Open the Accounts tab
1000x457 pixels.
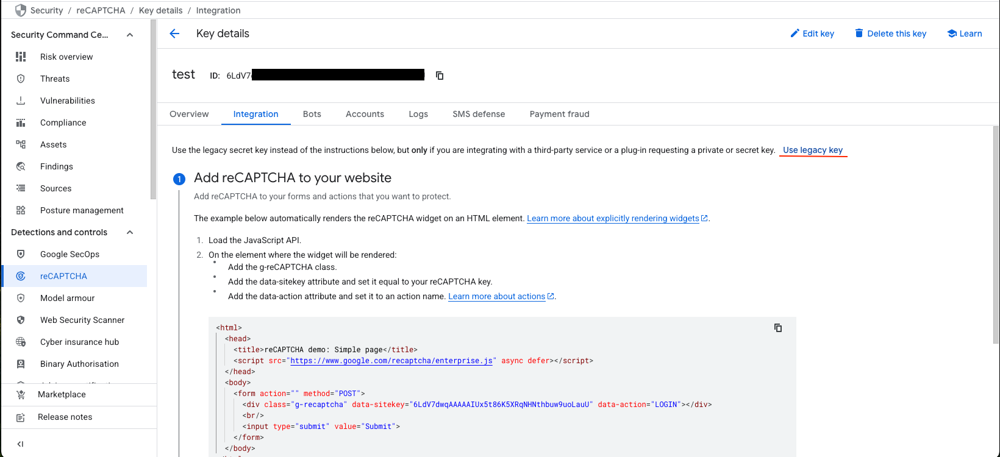[x=365, y=114]
